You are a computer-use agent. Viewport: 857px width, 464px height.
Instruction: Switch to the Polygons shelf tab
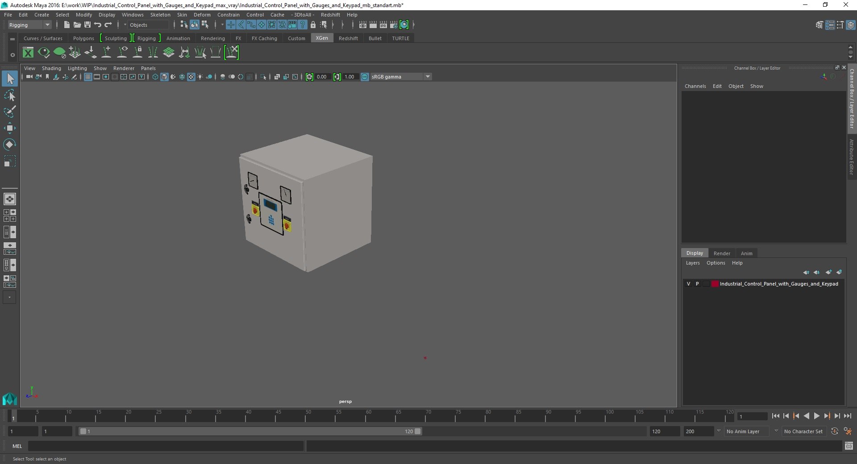tap(83, 38)
